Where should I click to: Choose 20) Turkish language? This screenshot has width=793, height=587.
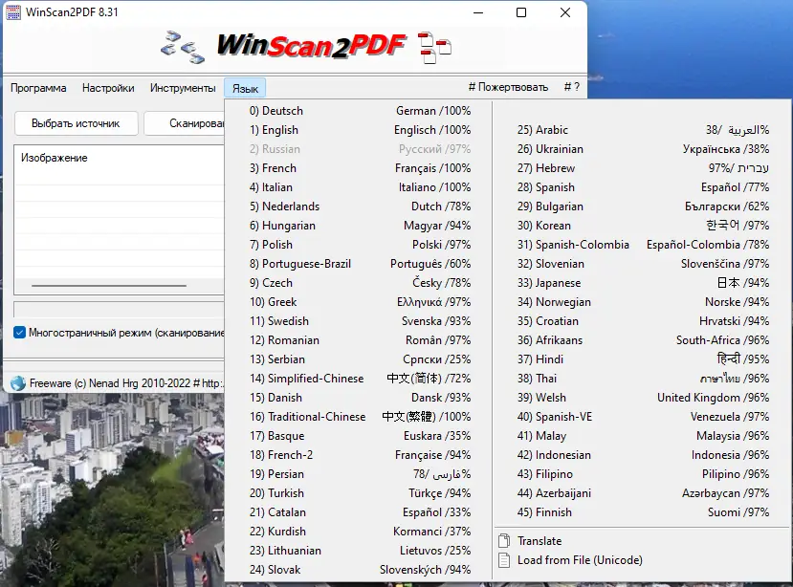click(x=360, y=493)
